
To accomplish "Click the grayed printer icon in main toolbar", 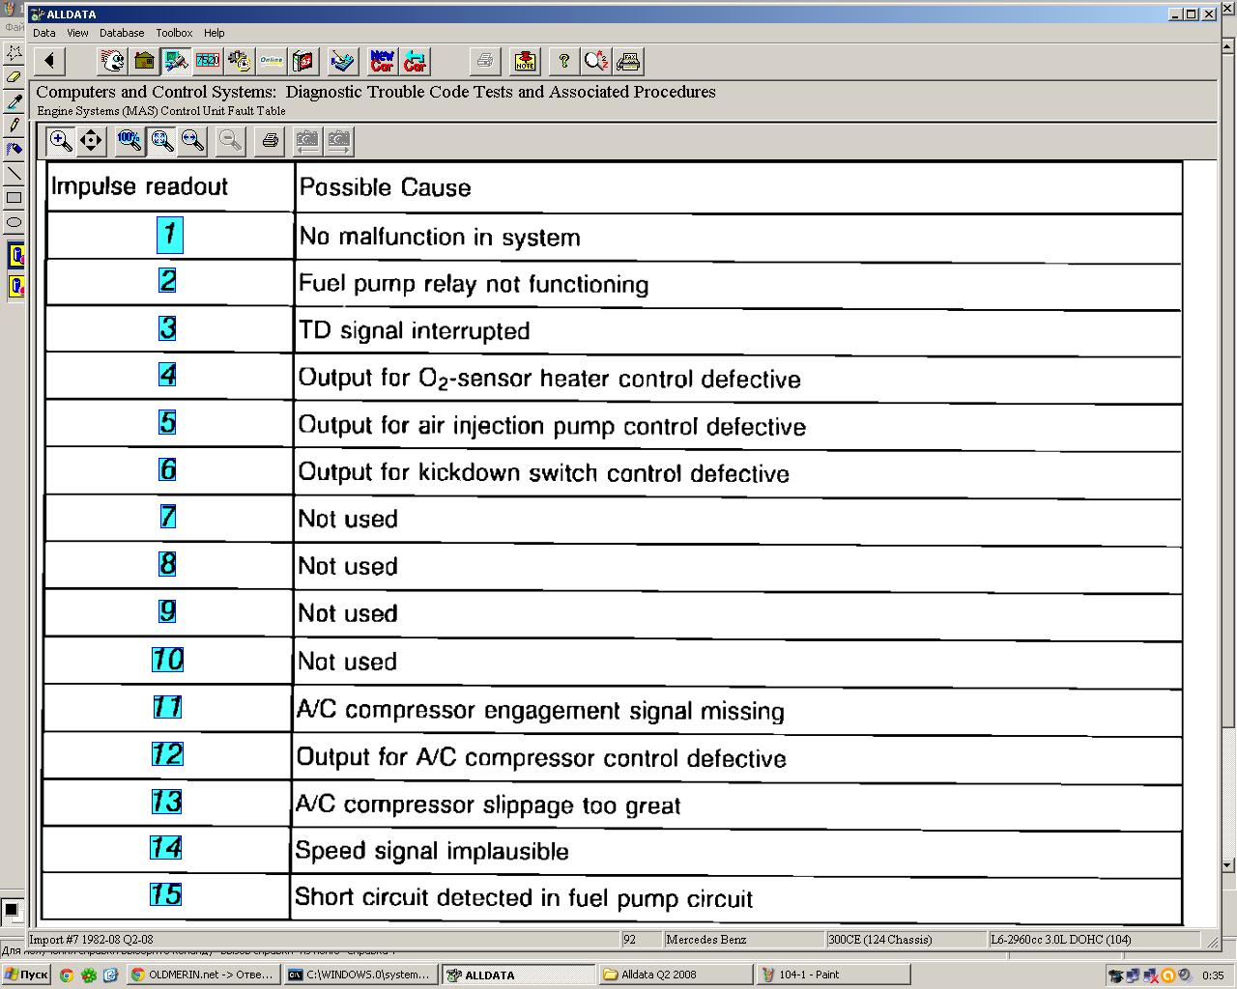I will (485, 62).
